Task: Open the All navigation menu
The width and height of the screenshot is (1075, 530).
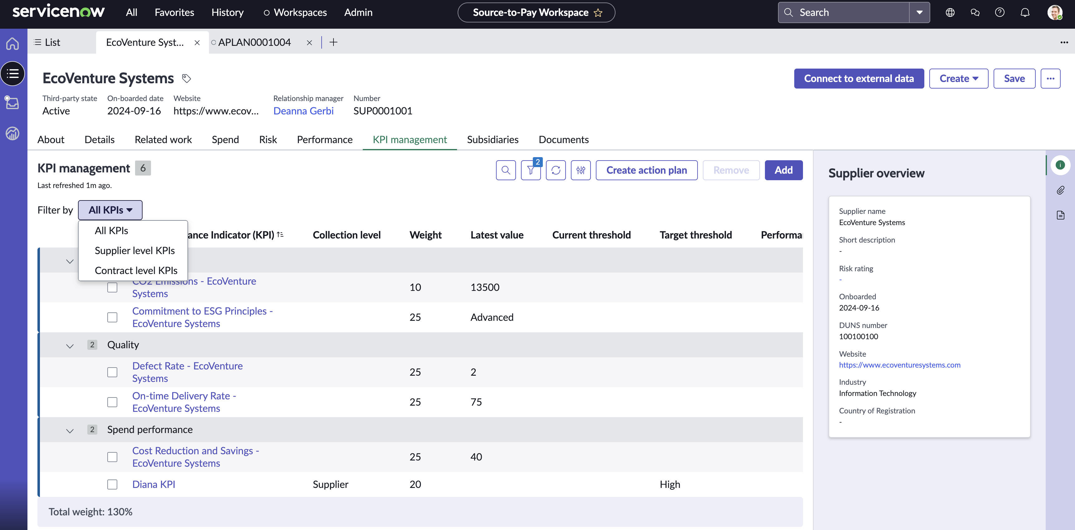Action: (x=131, y=12)
